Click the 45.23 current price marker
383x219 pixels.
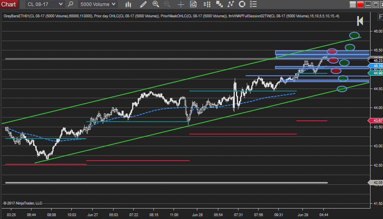click(x=376, y=60)
